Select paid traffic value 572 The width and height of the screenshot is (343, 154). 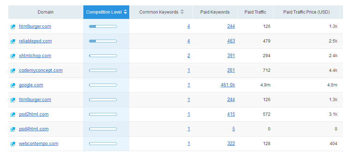(266, 114)
